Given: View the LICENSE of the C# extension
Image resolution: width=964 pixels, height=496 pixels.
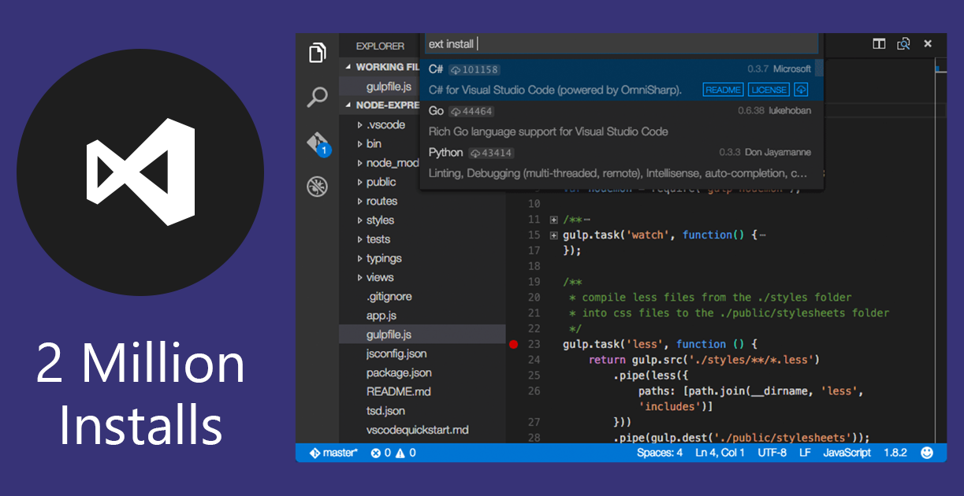Looking at the screenshot, I should 768,89.
